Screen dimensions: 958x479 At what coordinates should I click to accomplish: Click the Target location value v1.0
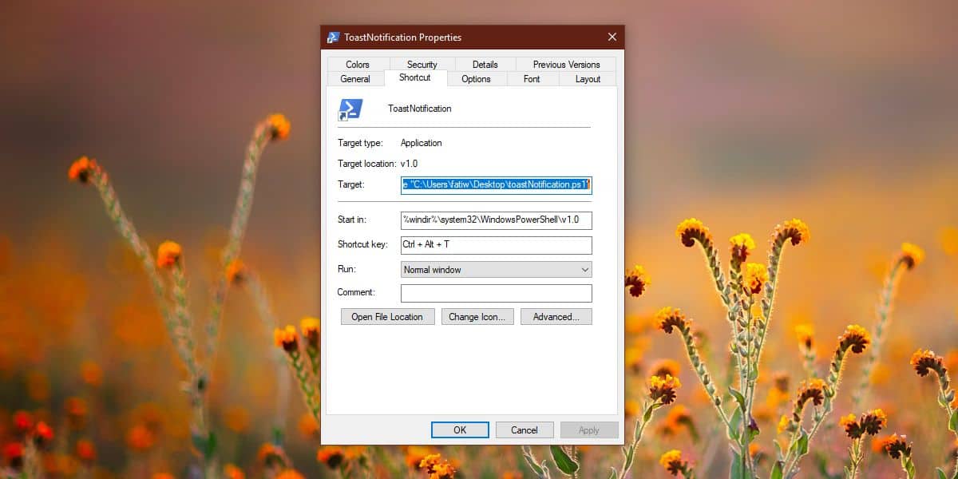tap(410, 164)
